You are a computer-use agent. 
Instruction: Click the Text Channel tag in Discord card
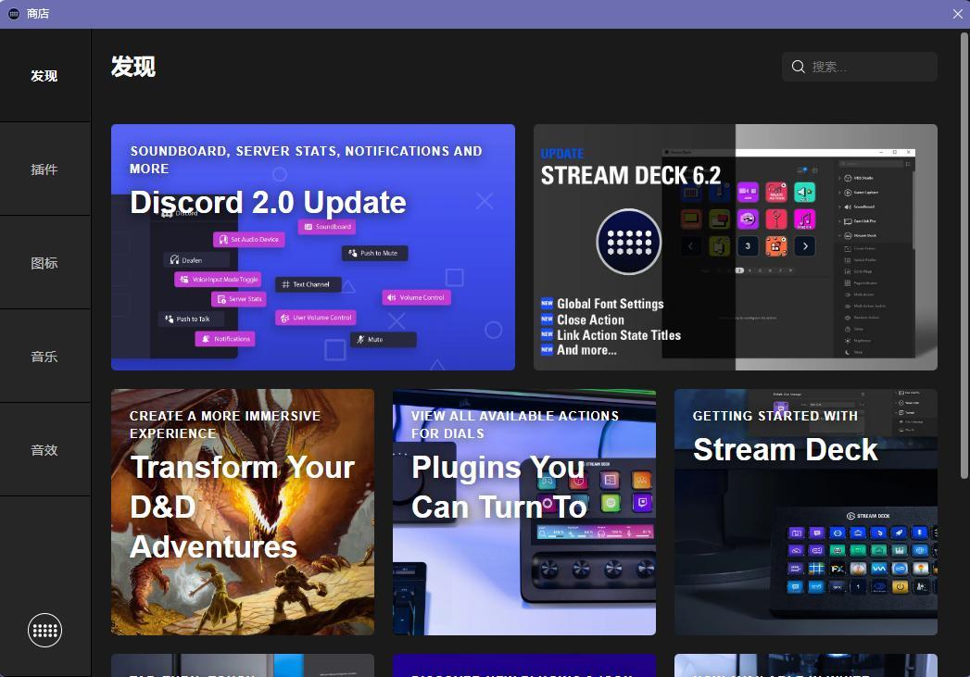(x=309, y=284)
